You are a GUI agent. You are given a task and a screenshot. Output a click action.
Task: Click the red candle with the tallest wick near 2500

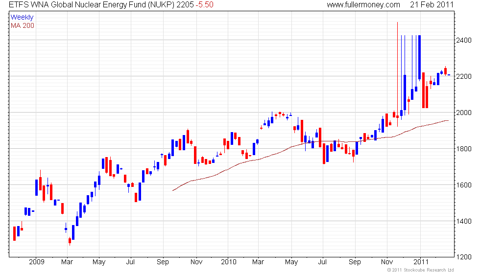coord(397,116)
